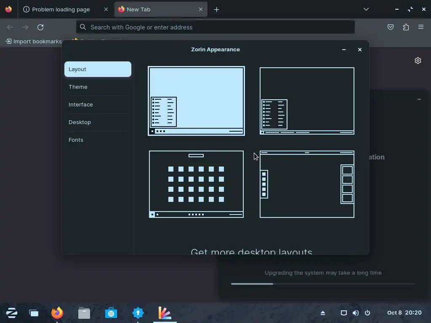431x323 pixels.
Task: Open the Software store from taskbar
Action: (111, 313)
